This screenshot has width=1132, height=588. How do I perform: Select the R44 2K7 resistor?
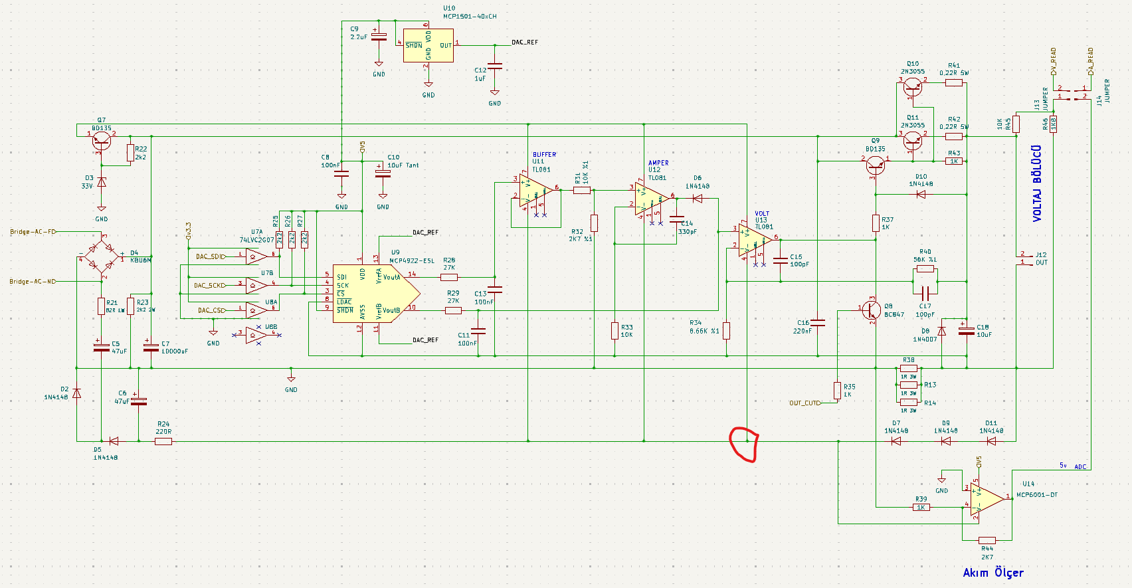point(987,540)
